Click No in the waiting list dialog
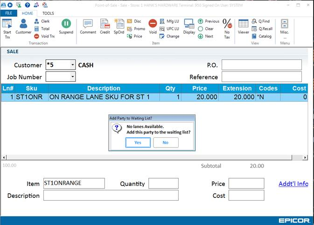 point(166,142)
